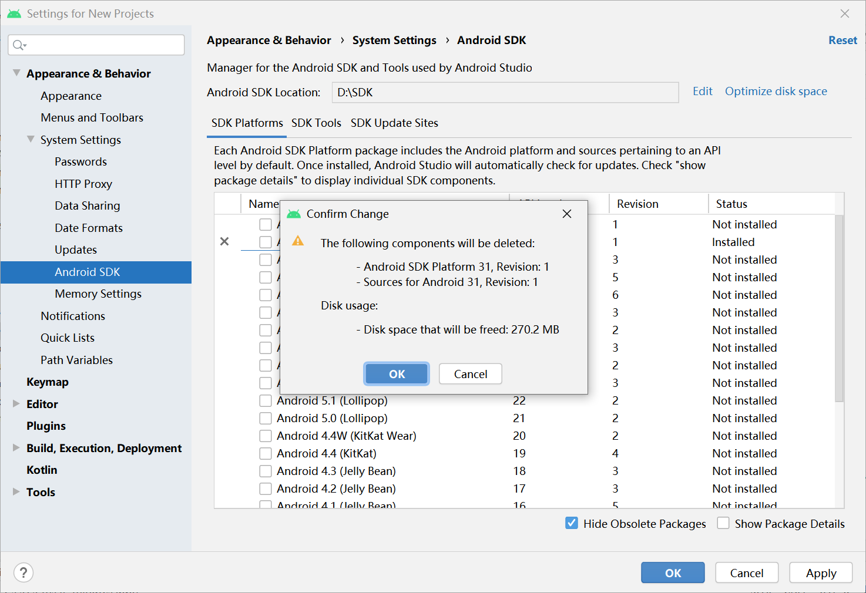Click the help question mark icon
Viewport: 866px width, 593px height.
(24, 572)
